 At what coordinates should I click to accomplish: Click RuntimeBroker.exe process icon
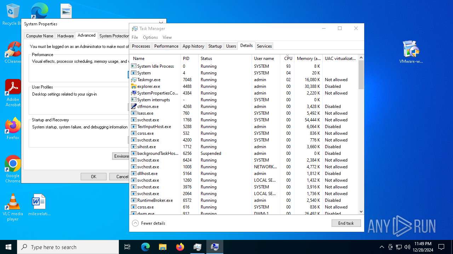pos(134,200)
